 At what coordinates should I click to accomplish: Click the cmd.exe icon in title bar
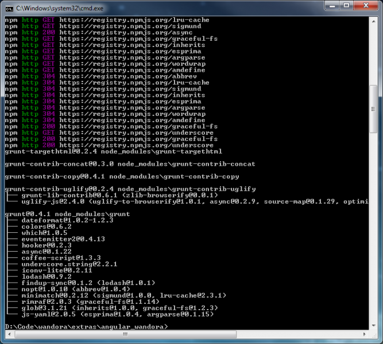[9, 7]
